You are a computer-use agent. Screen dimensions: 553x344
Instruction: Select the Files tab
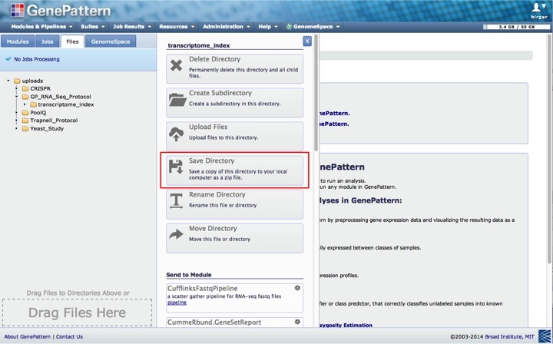point(72,41)
